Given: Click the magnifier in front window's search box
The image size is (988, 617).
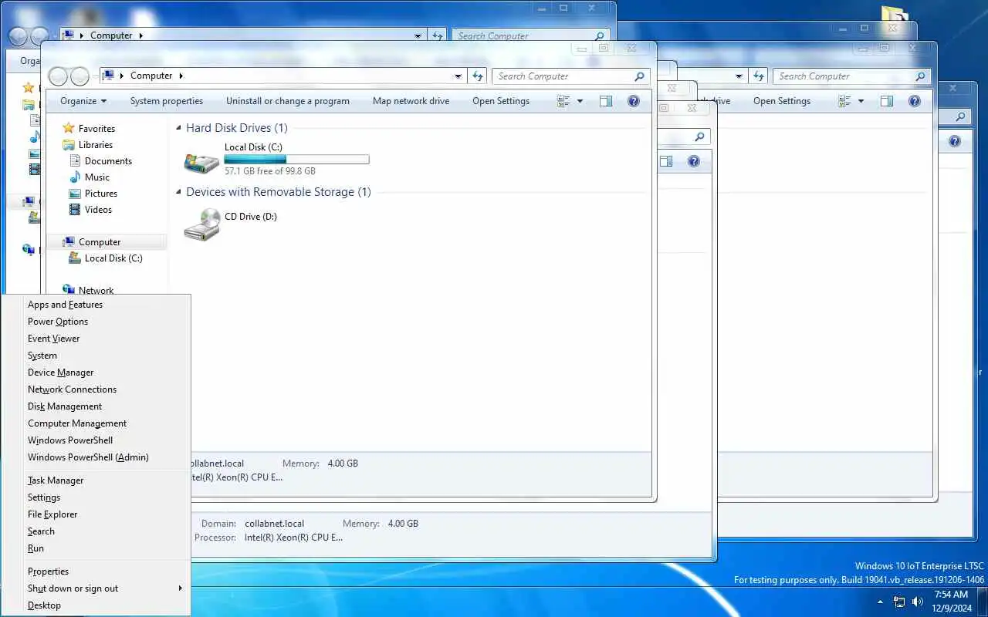Looking at the screenshot, I should coord(639,76).
